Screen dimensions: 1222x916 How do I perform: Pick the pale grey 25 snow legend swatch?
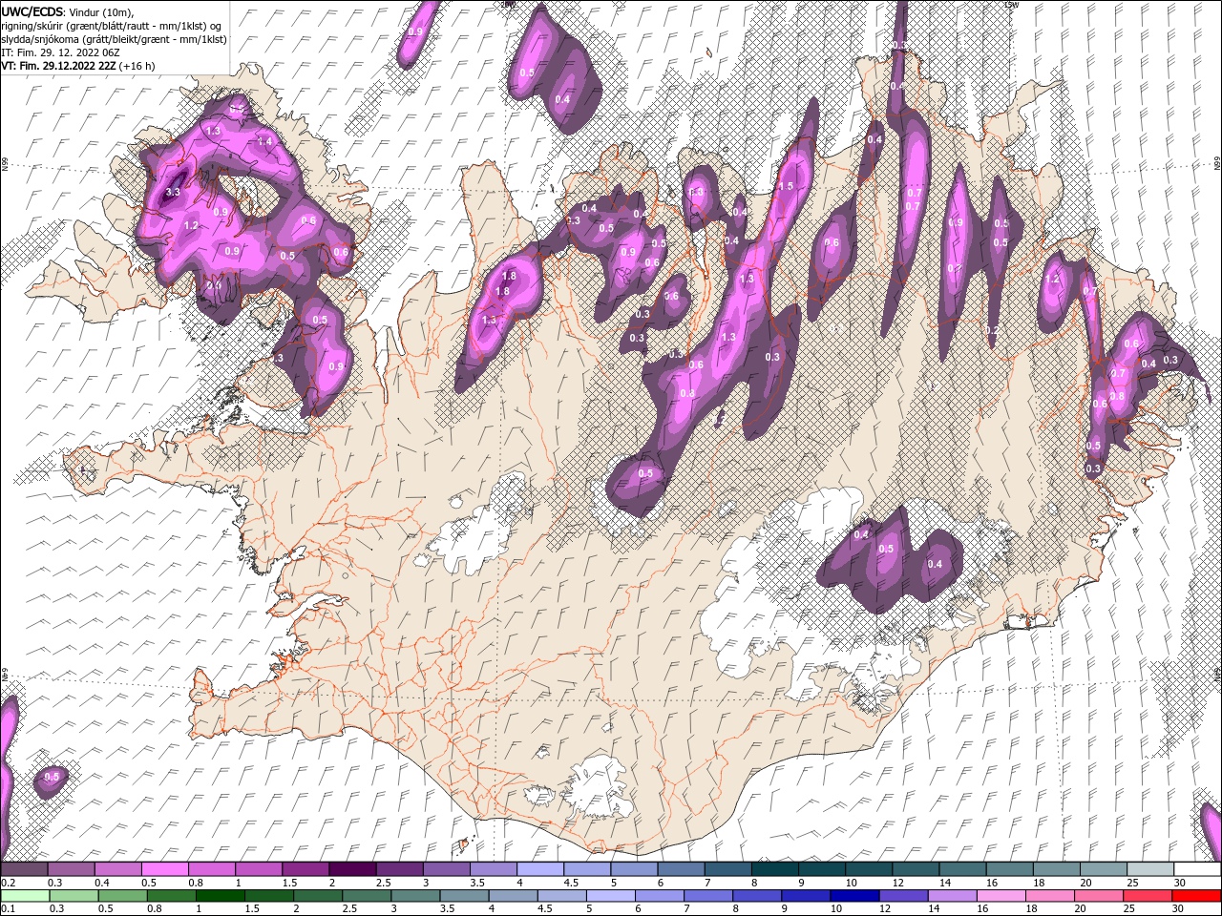(1149, 869)
